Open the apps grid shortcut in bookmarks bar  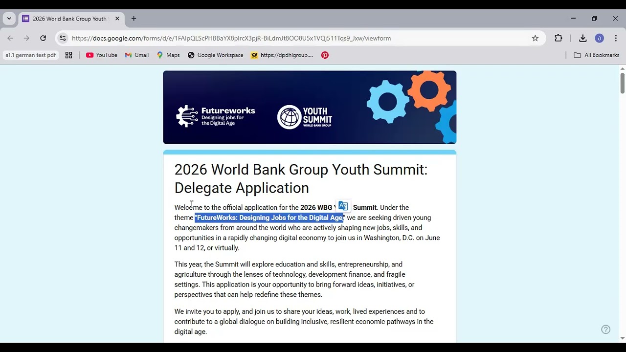point(69,55)
